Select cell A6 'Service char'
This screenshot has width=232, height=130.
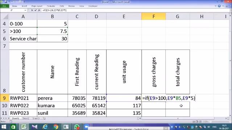point(23,39)
